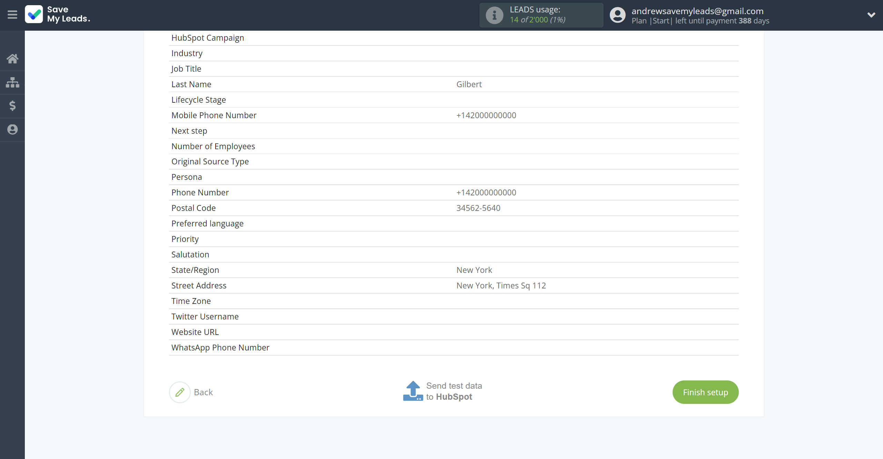Screen dimensions: 883x459
Task: Select the Twitter Username row
Action: (x=454, y=317)
